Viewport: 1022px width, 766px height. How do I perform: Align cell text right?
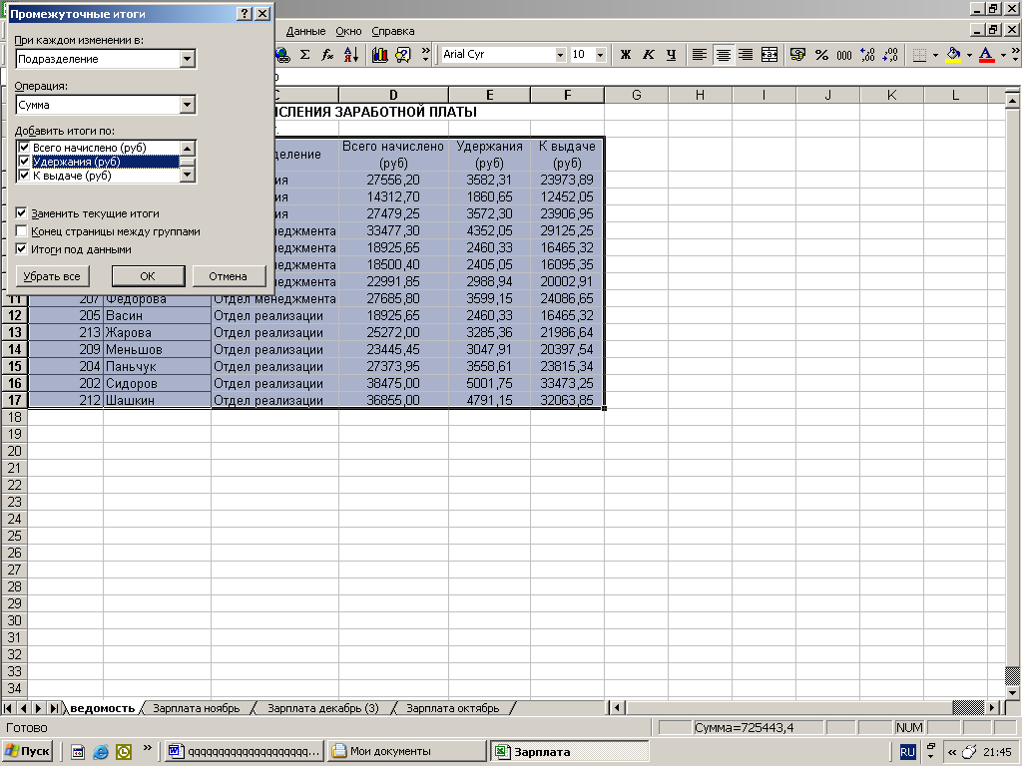coord(746,55)
